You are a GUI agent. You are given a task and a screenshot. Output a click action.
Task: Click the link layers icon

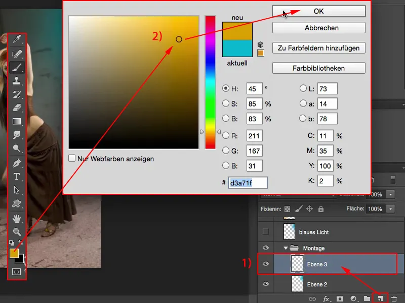tap(312, 299)
